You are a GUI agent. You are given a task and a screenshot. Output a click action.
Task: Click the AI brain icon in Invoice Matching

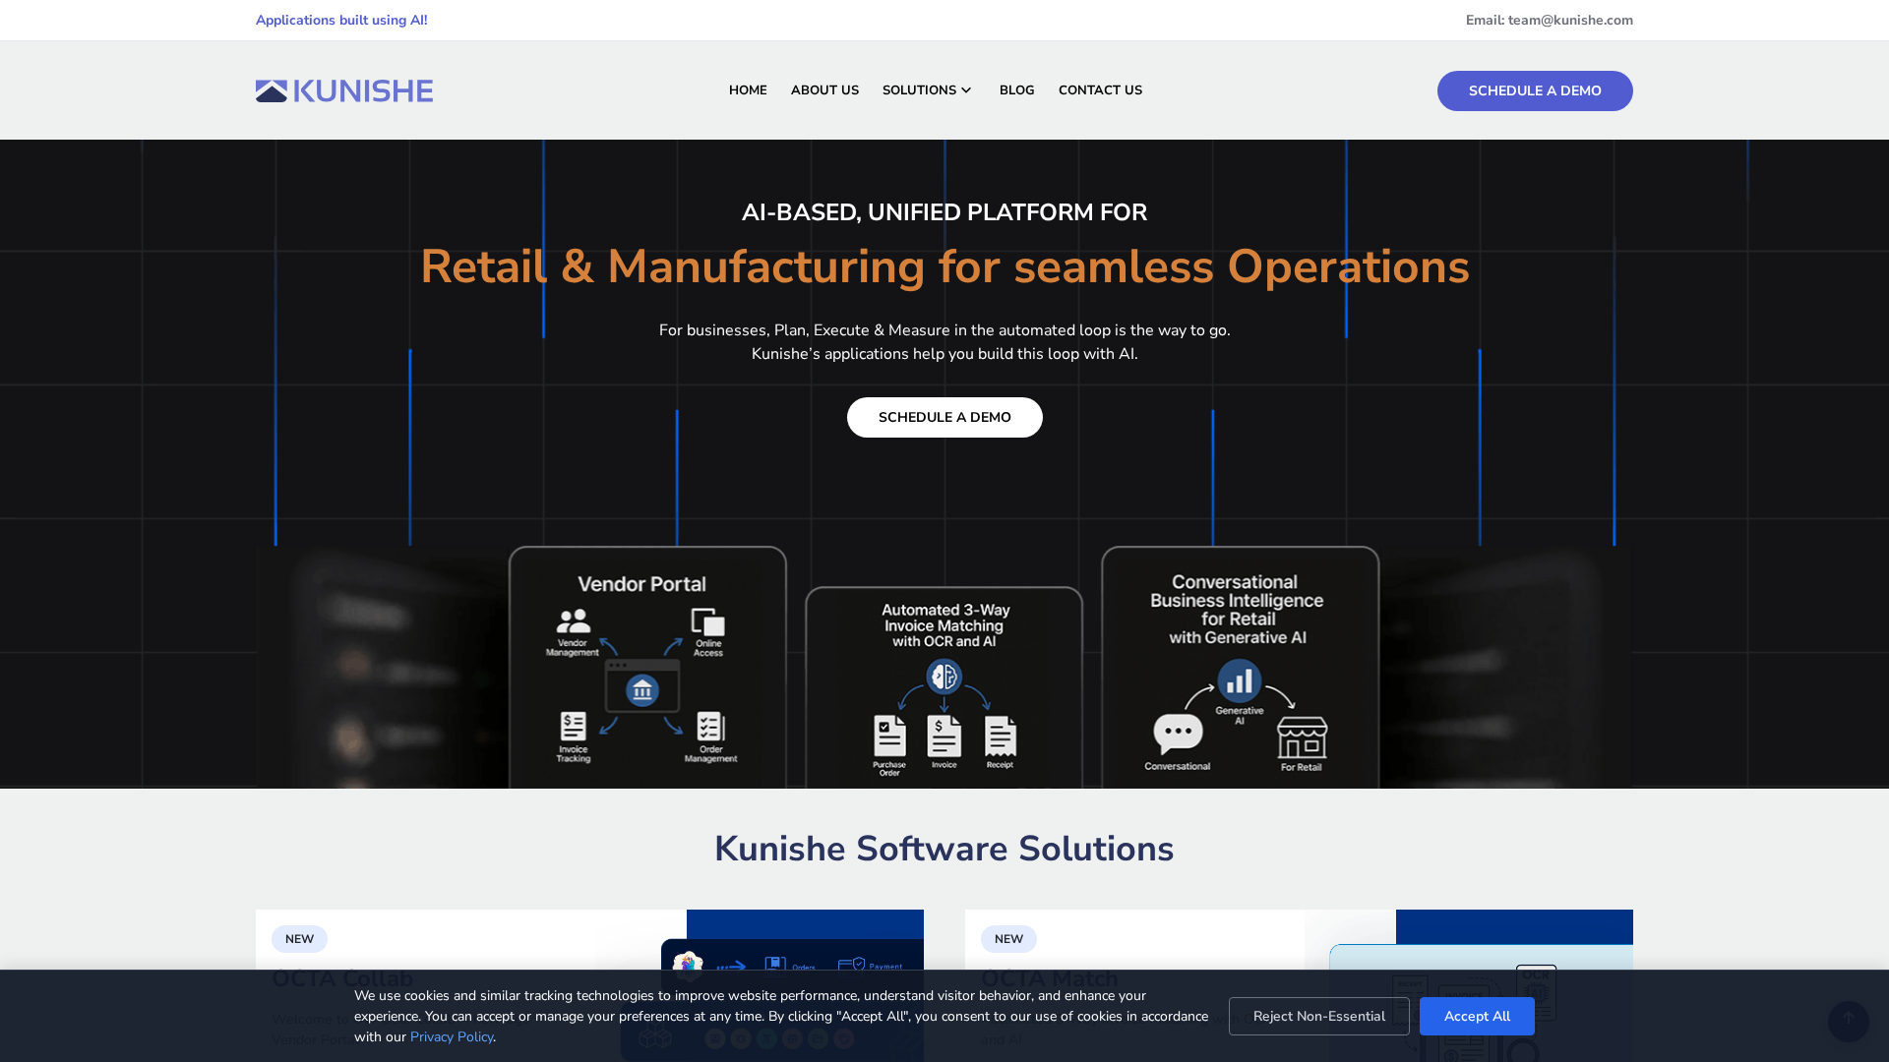pos(944,677)
